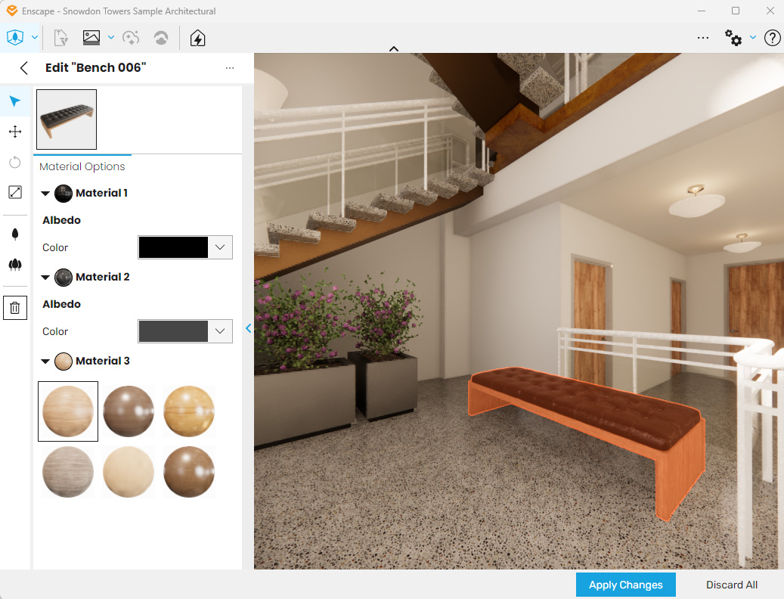Open the Material 2 color dropdown arrow
The width and height of the screenshot is (784, 599).
pyautogui.click(x=220, y=331)
